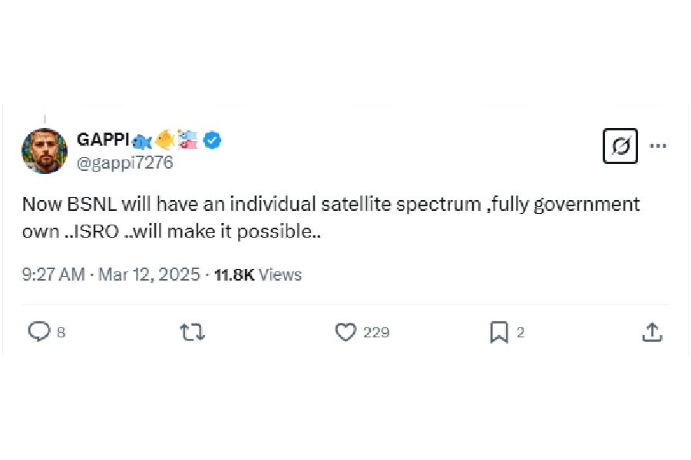
Task: Expand the three-dot more options menu
Action: [658, 146]
